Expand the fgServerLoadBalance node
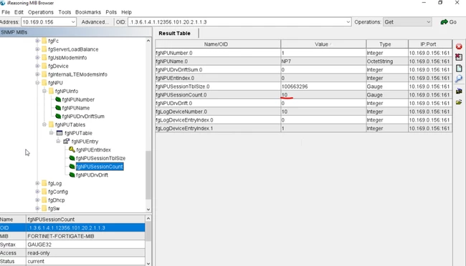Screen dimensions: 466x266 click(37, 49)
